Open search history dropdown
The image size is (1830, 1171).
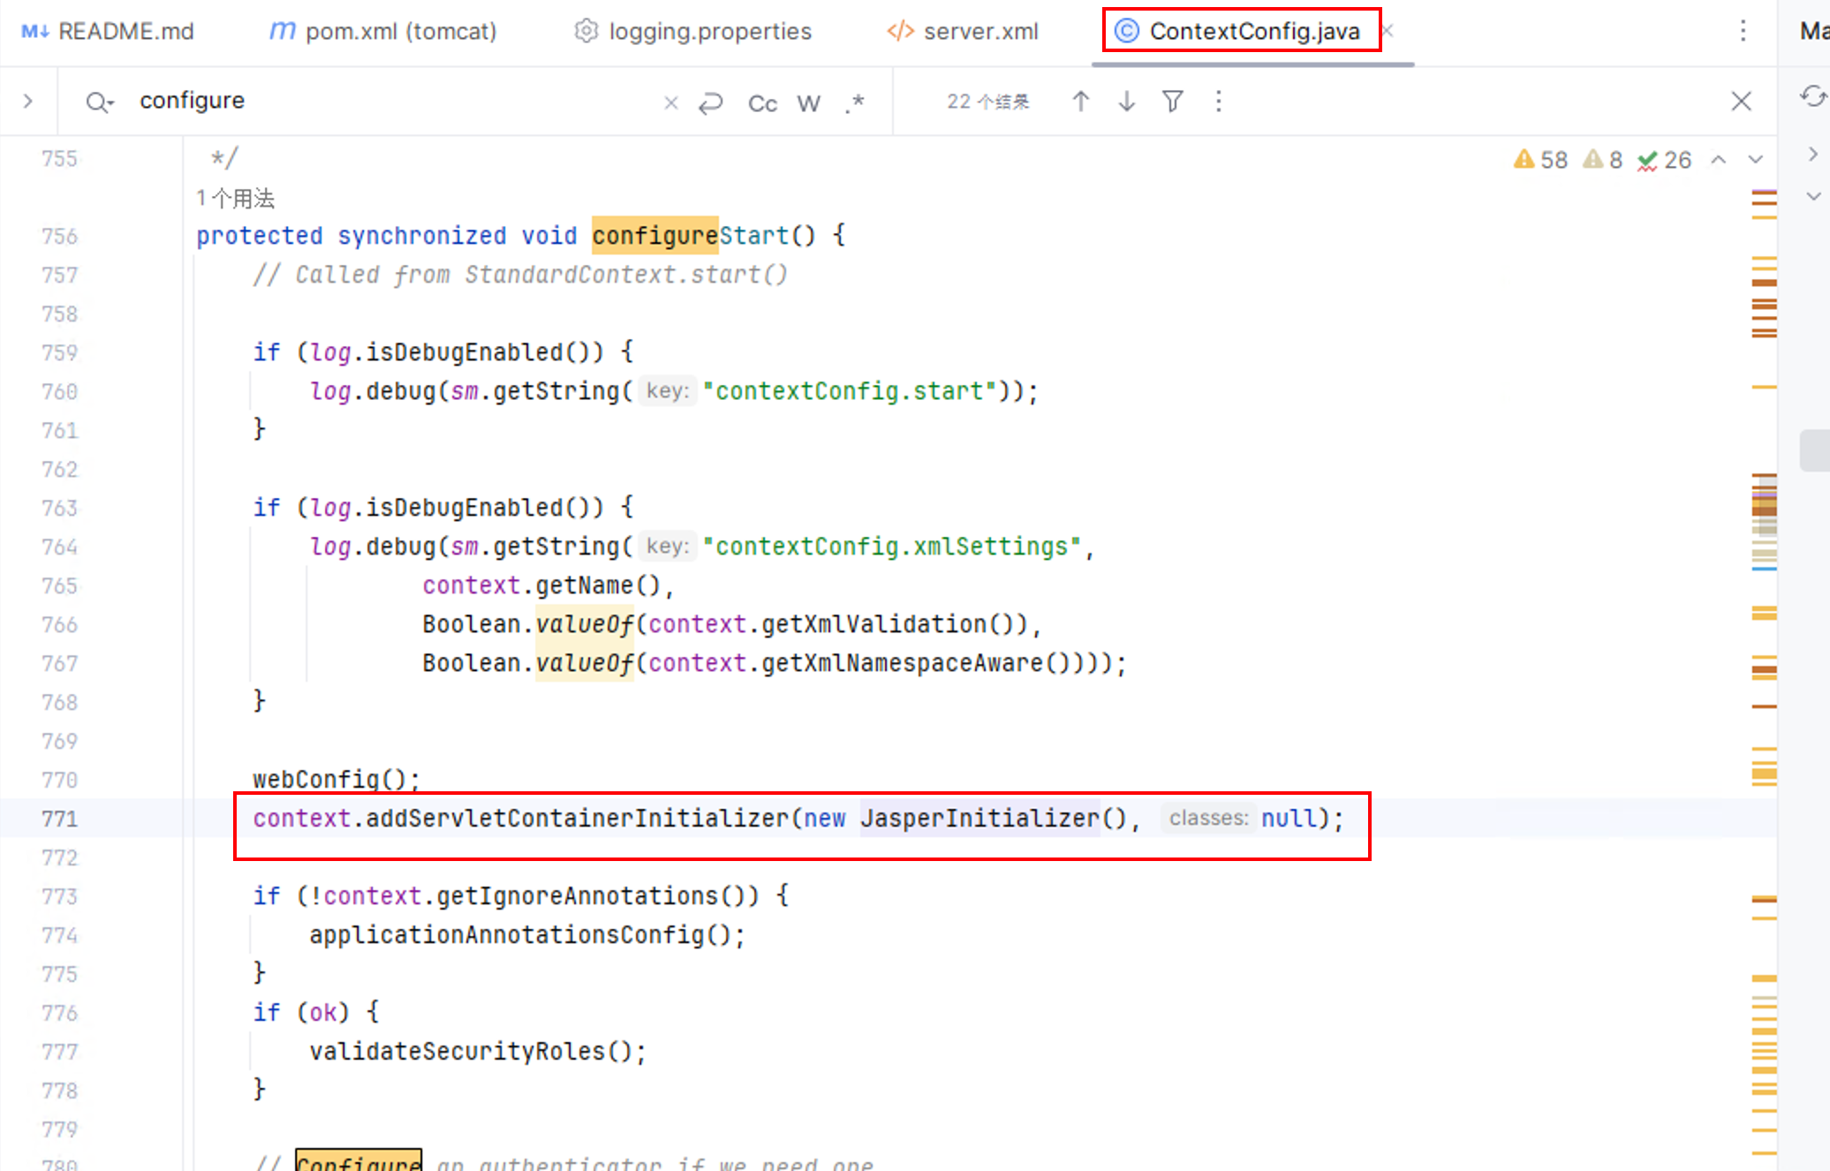[x=100, y=102]
